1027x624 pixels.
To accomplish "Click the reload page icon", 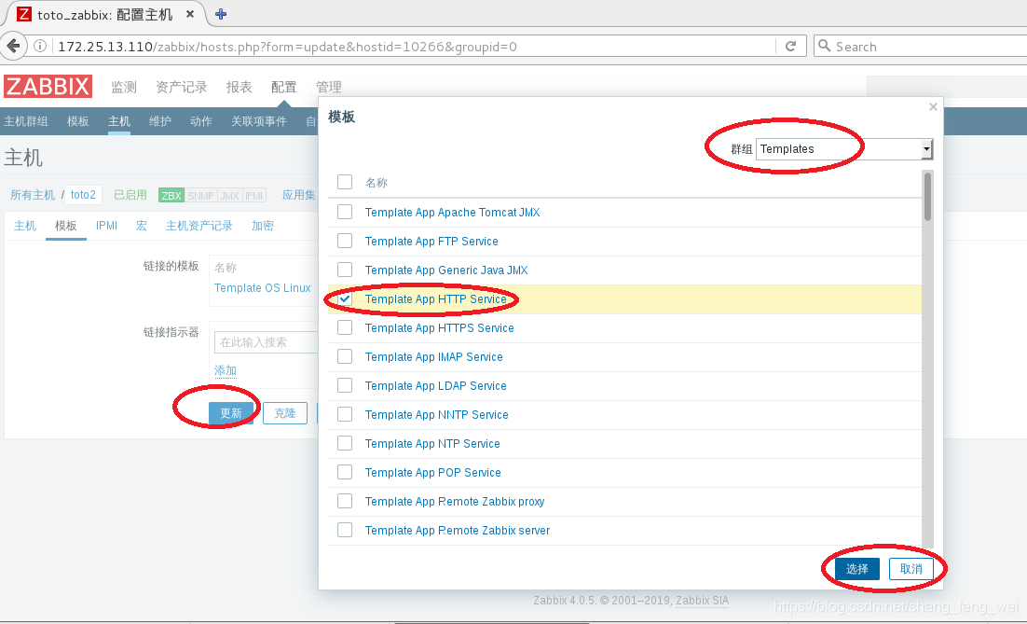I will tap(790, 46).
